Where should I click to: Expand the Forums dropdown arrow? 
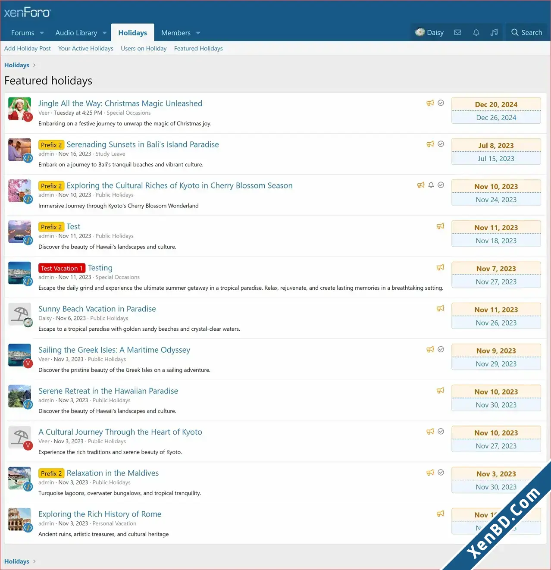point(42,33)
